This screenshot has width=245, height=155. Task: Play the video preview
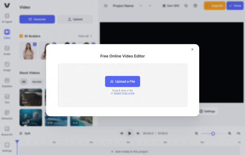click(x=129, y=133)
